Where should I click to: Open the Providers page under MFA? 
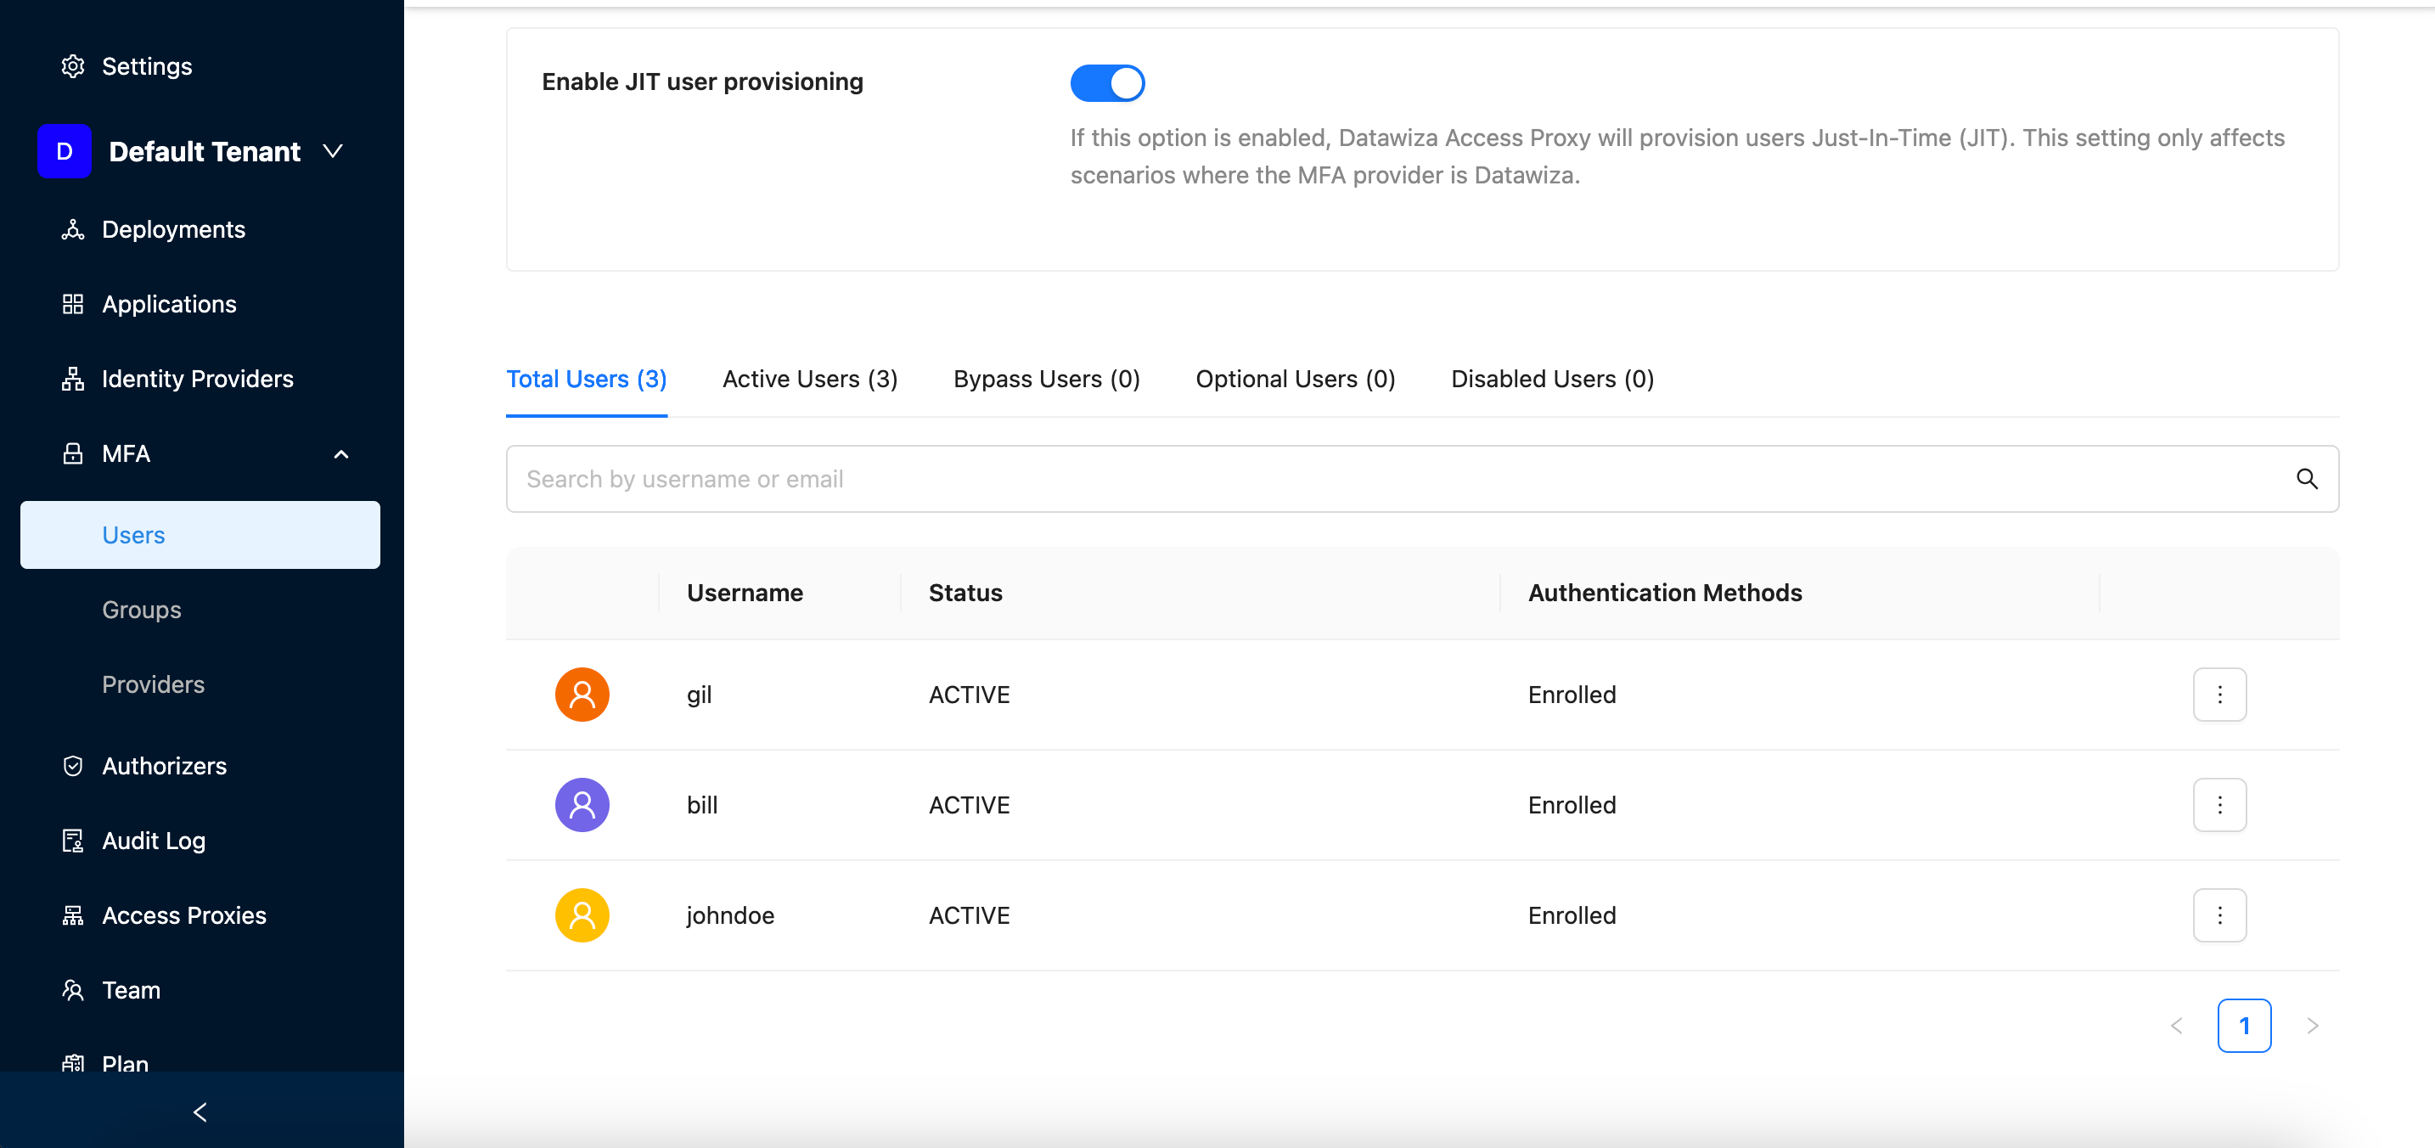[152, 684]
